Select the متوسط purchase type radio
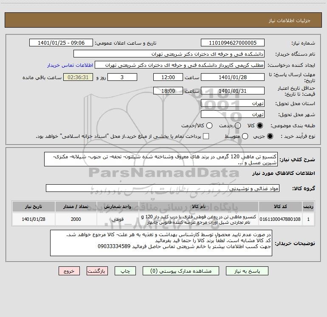Viewport: 327px width, 317px height. [x=245, y=136]
